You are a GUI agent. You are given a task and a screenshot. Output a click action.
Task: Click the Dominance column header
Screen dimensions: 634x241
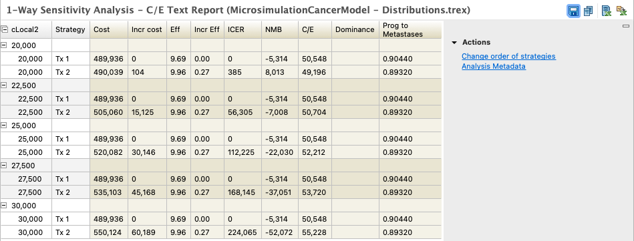[x=355, y=29]
